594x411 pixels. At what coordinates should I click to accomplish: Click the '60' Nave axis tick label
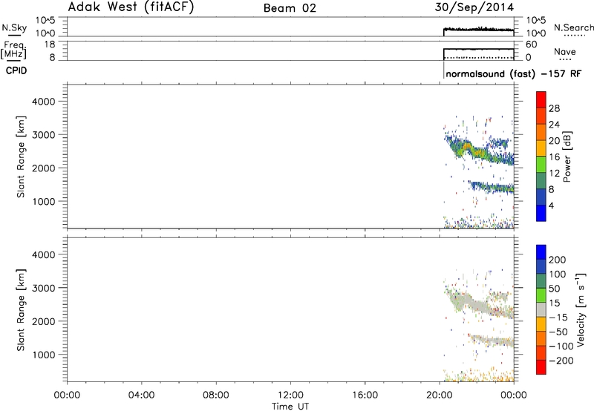pyautogui.click(x=531, y=45)
